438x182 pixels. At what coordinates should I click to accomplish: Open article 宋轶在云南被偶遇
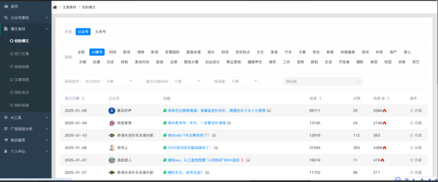click(216, 111)
